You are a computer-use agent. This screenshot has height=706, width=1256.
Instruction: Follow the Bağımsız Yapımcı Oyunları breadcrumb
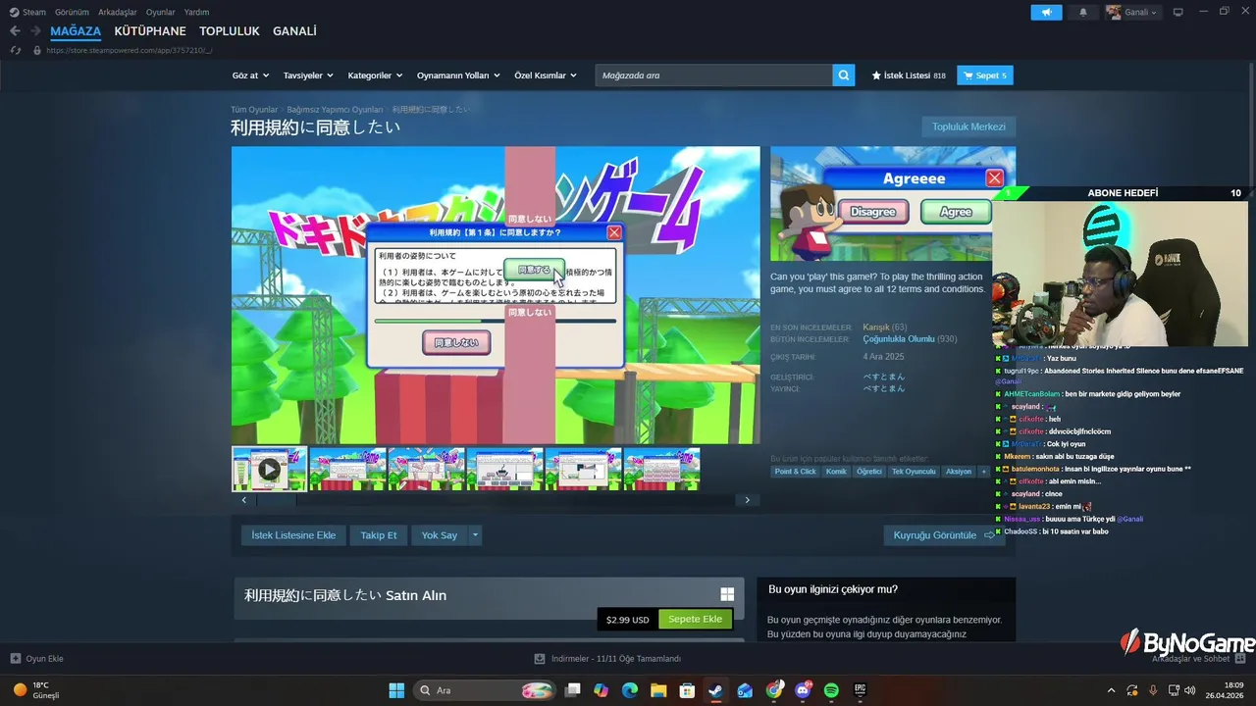tap(335, 110)
